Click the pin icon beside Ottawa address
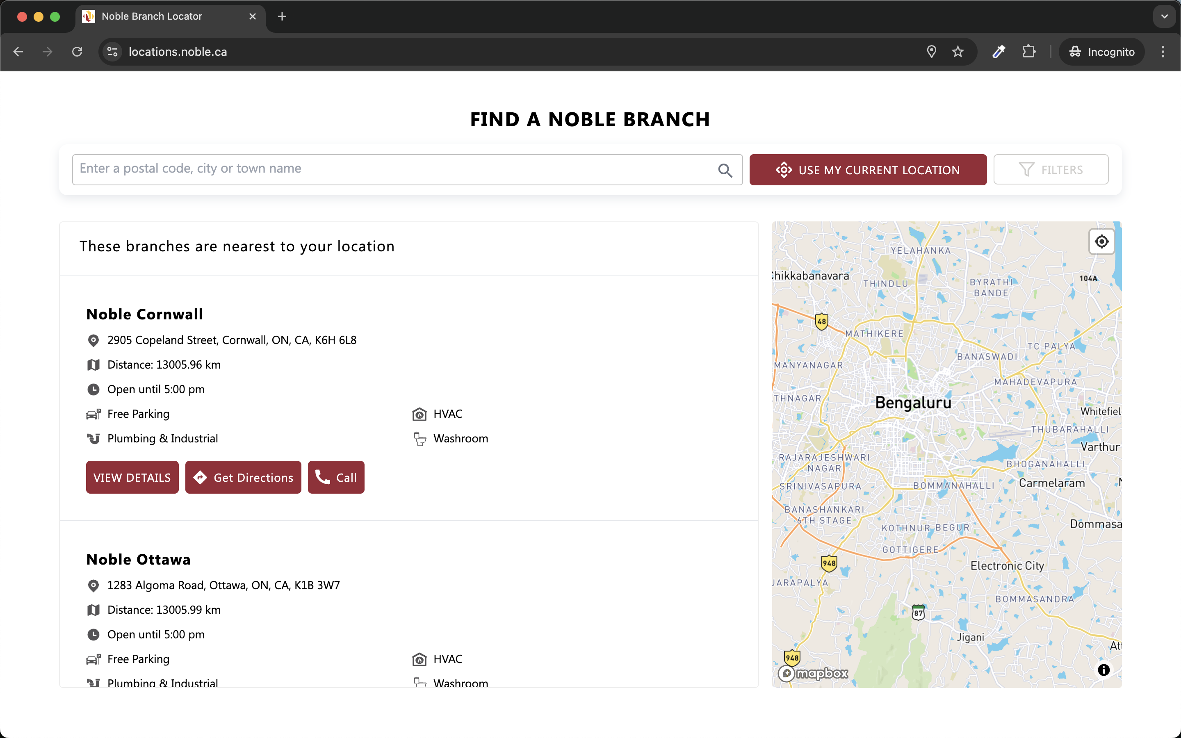This screenshot has height=738, width=1181. (93, 585)
